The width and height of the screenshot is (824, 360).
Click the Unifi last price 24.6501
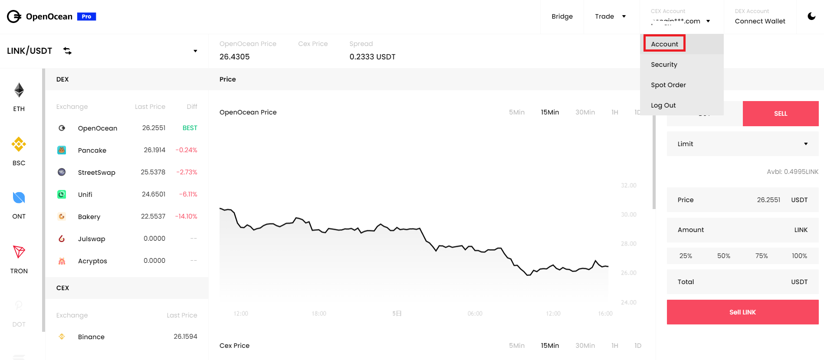[154, 194]
